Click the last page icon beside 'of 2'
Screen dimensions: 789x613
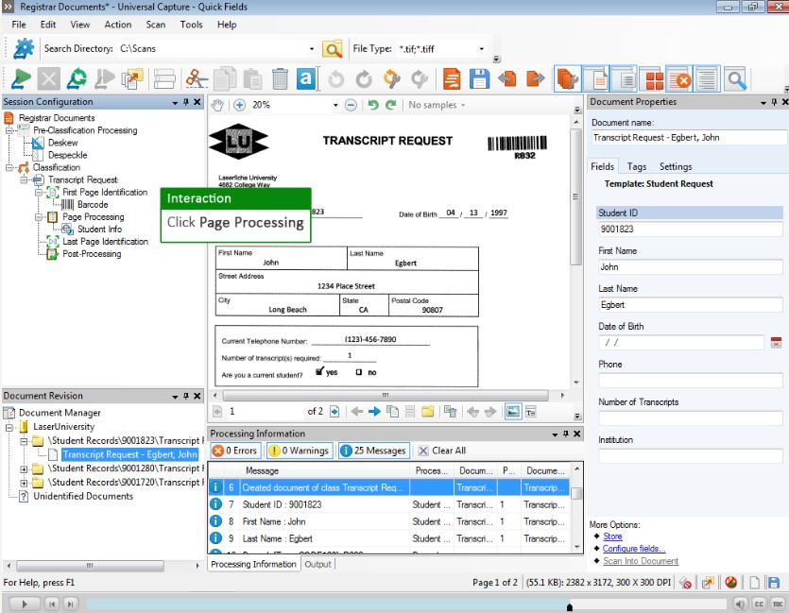334,412
